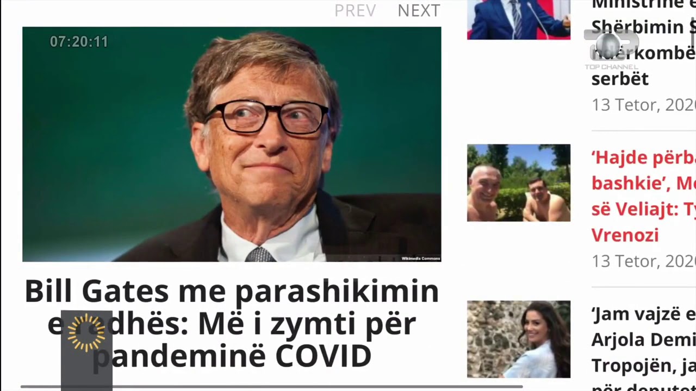Click the yellow loading spinner icon
The image size is (696, 391).
tap(86, 332)
